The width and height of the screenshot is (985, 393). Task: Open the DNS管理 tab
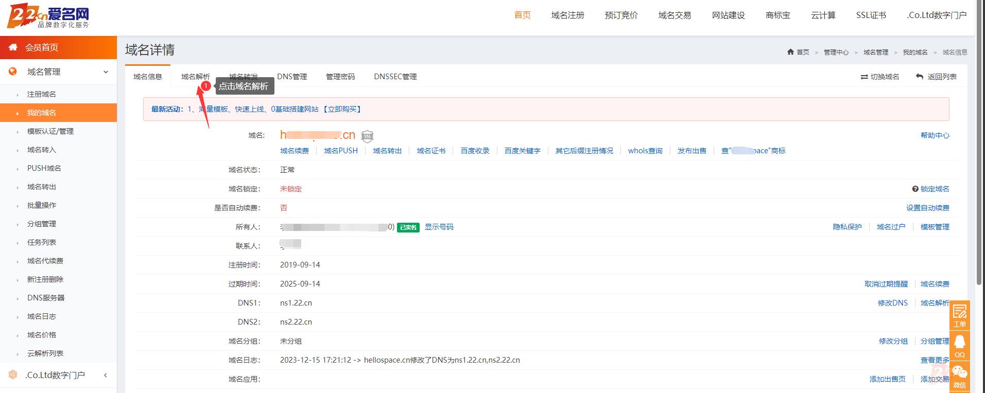[292, 77]
